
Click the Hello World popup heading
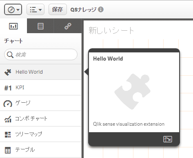tap(108, 59)
